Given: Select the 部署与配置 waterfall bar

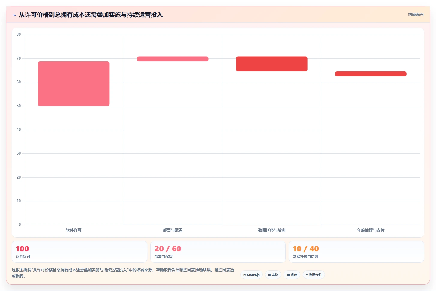Looking at the screenshot, I should (173, 59).
